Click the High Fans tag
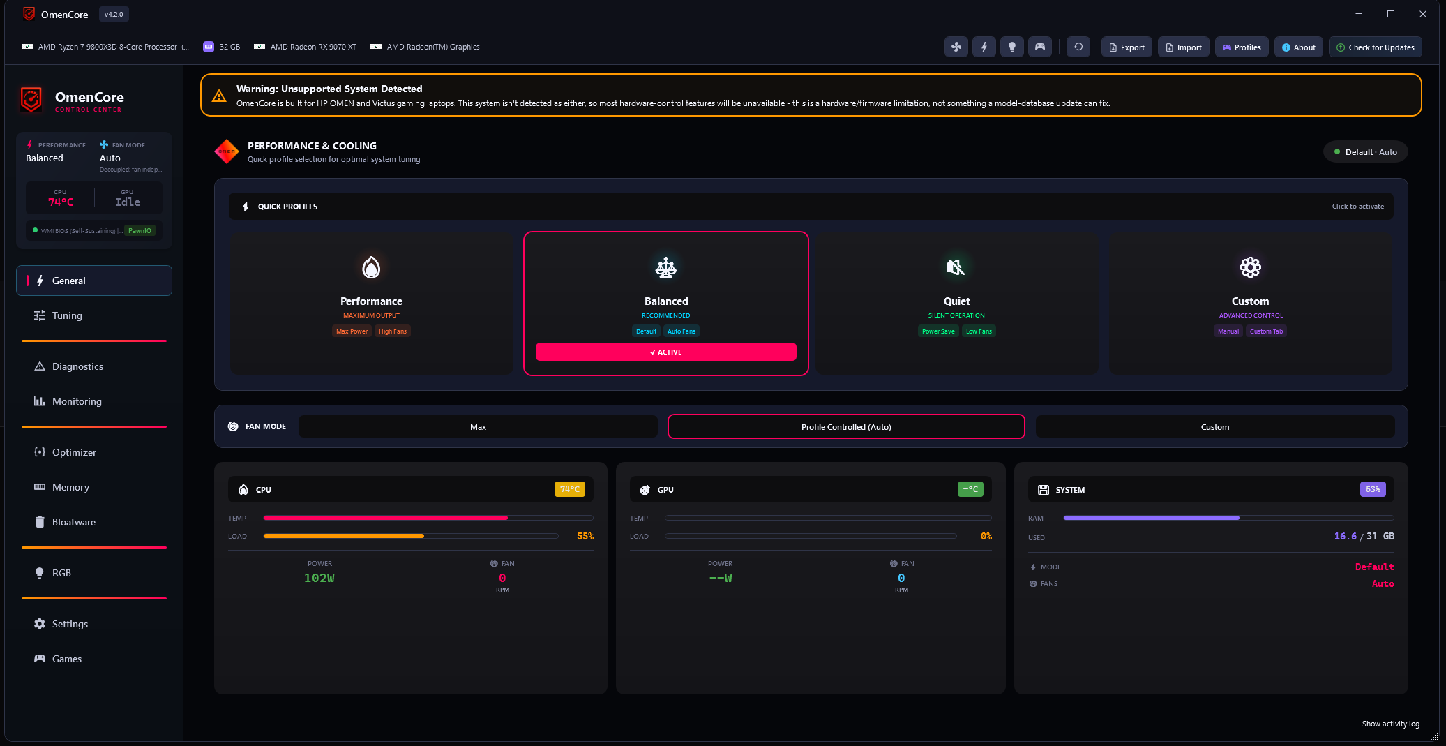 392,331
